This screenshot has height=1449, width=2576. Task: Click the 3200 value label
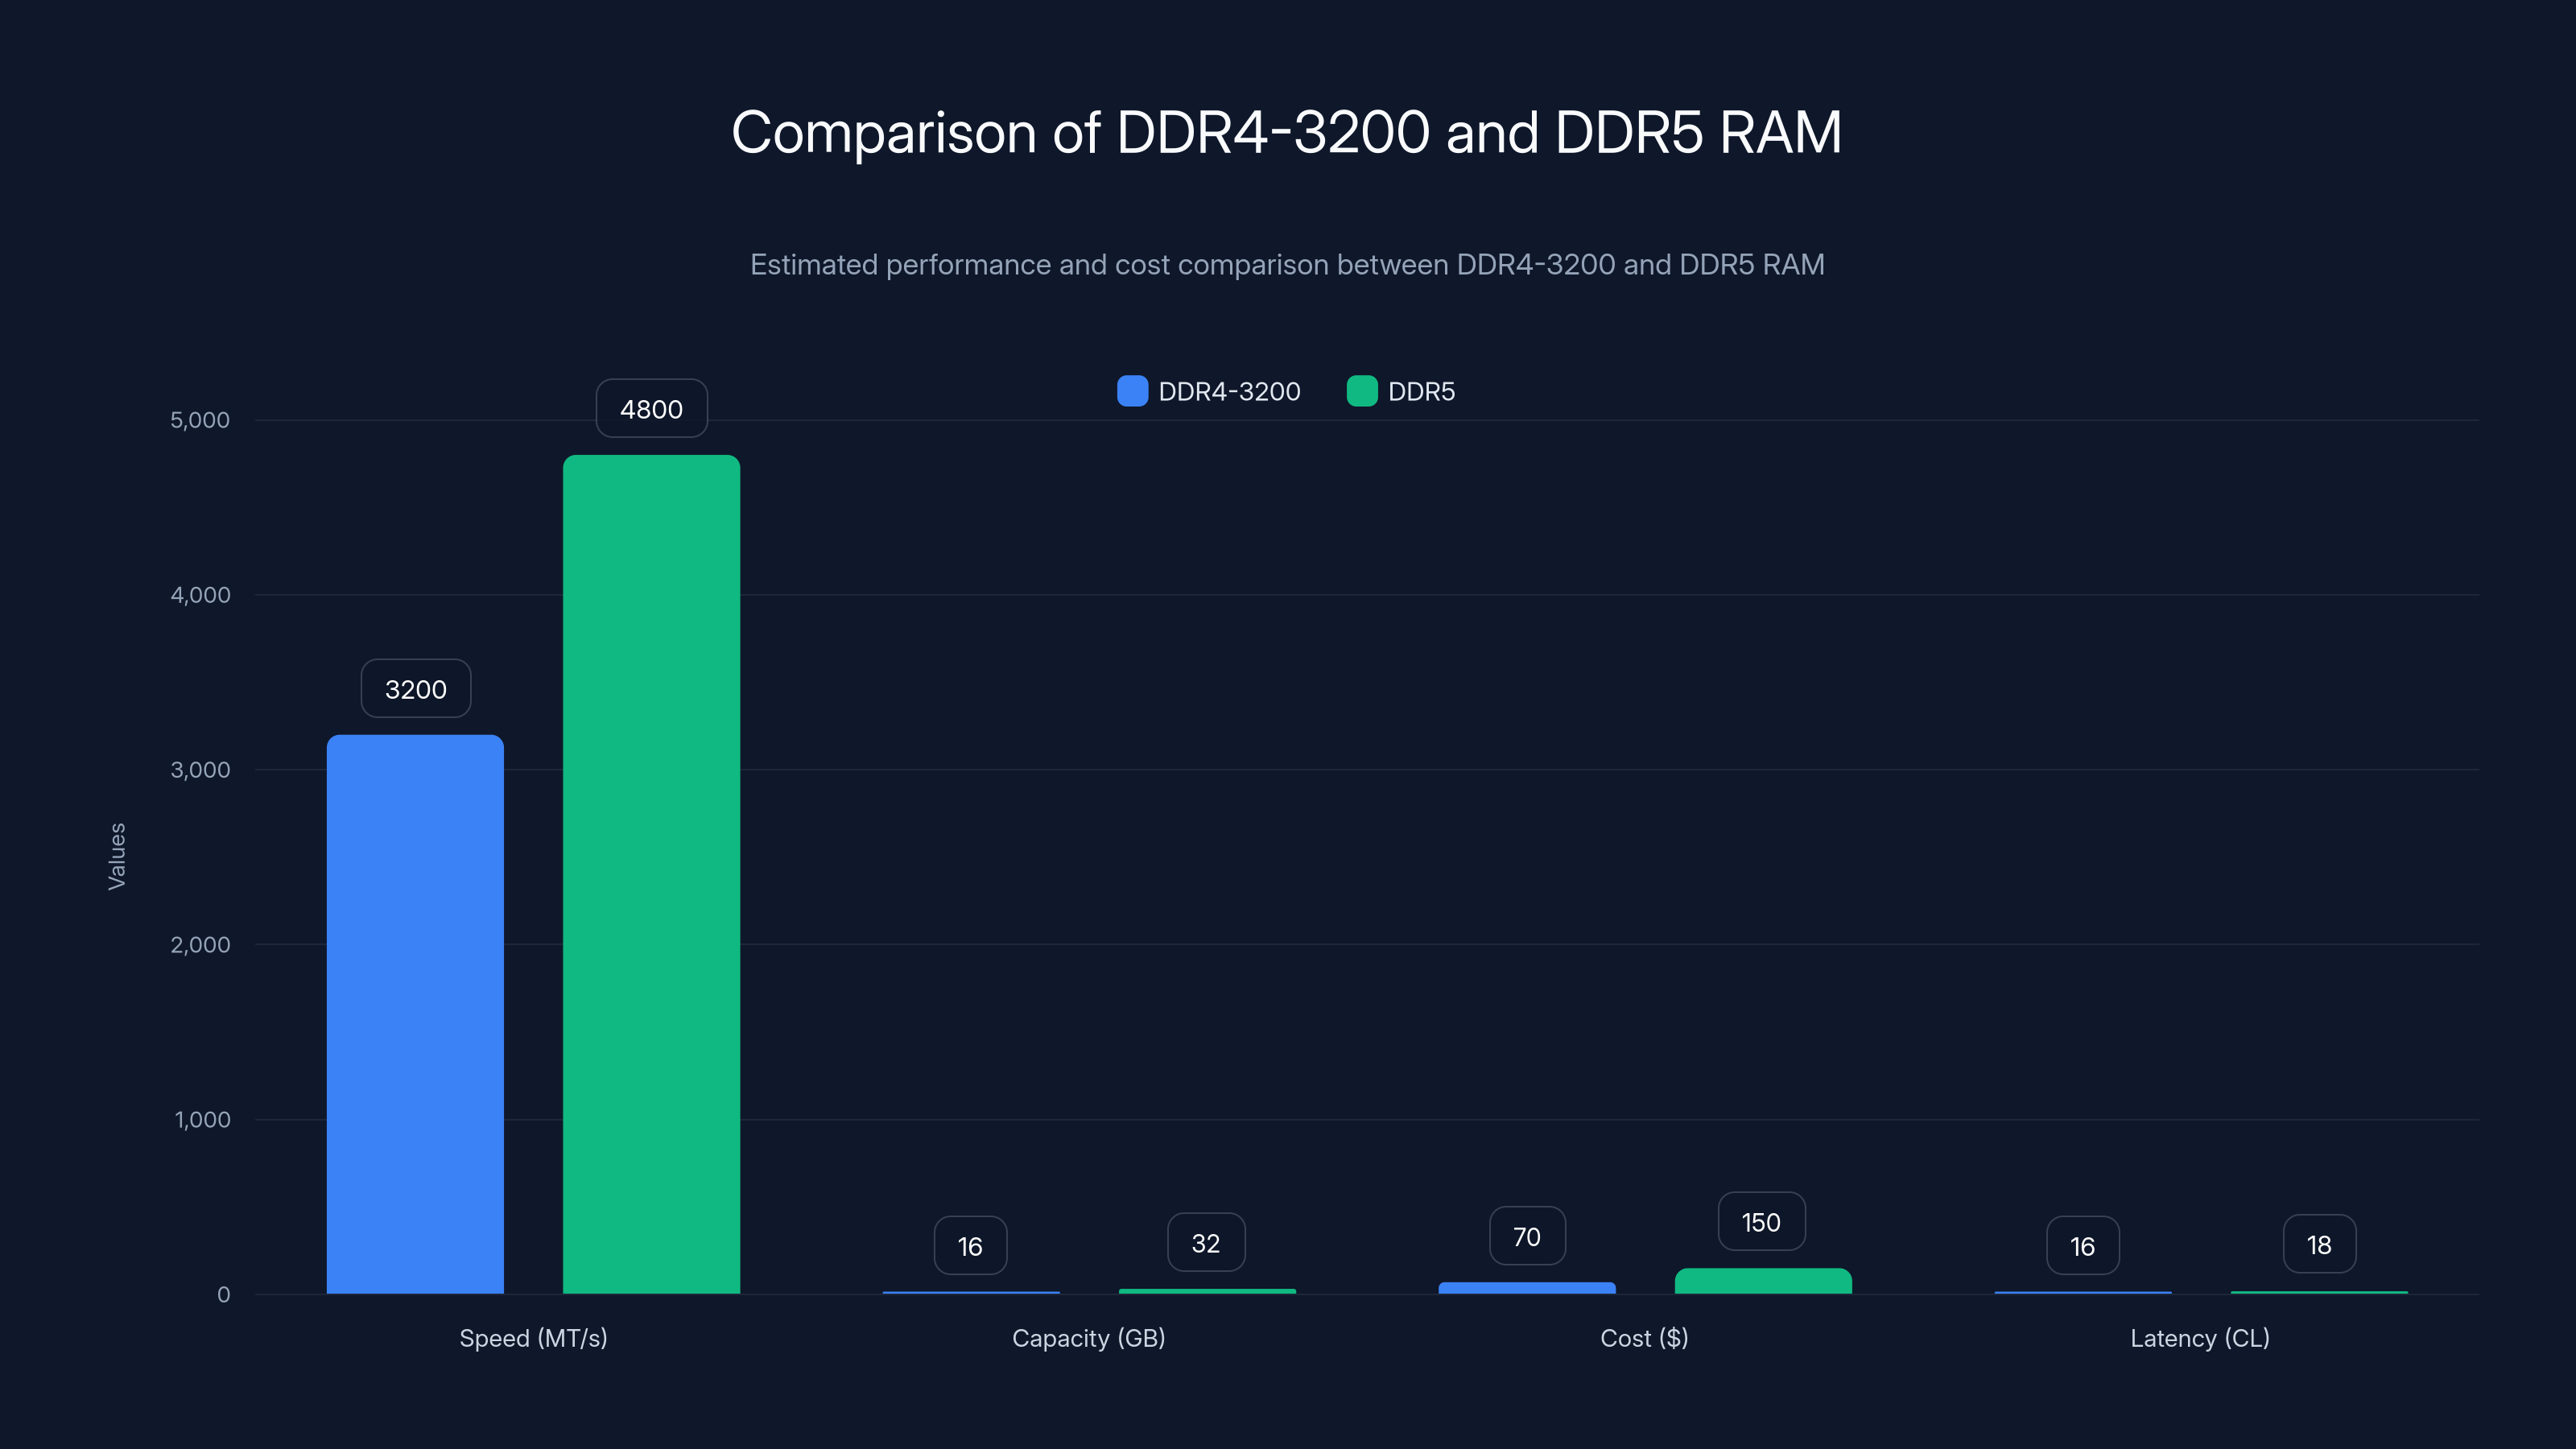click(416, 689)
